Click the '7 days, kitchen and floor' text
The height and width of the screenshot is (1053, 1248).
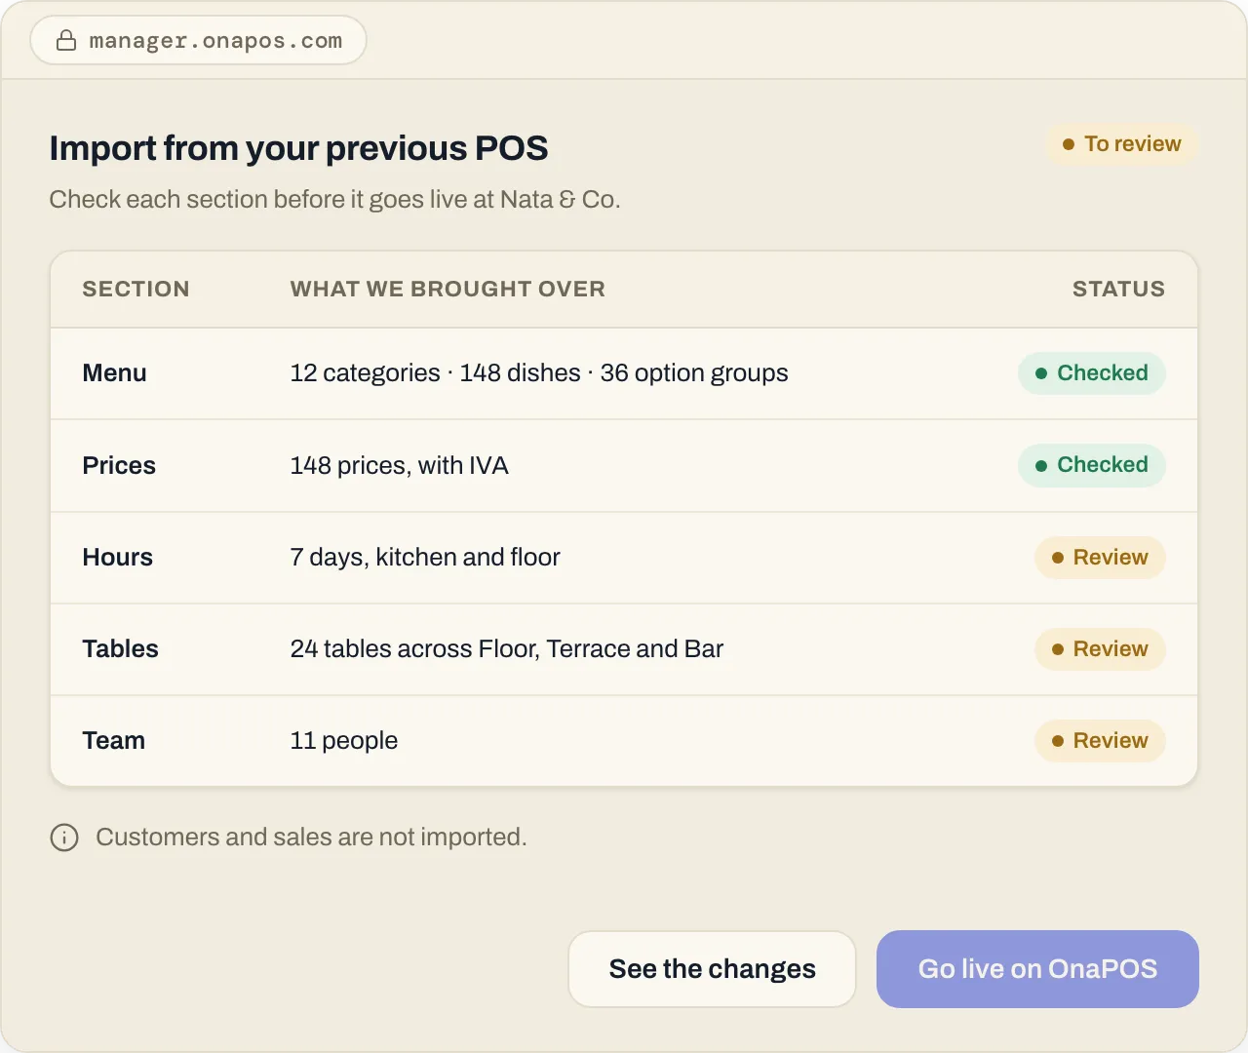425,558
